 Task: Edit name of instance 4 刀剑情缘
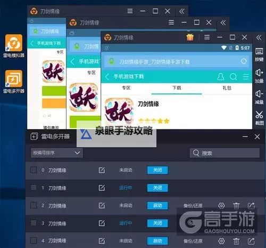(102, 241)
